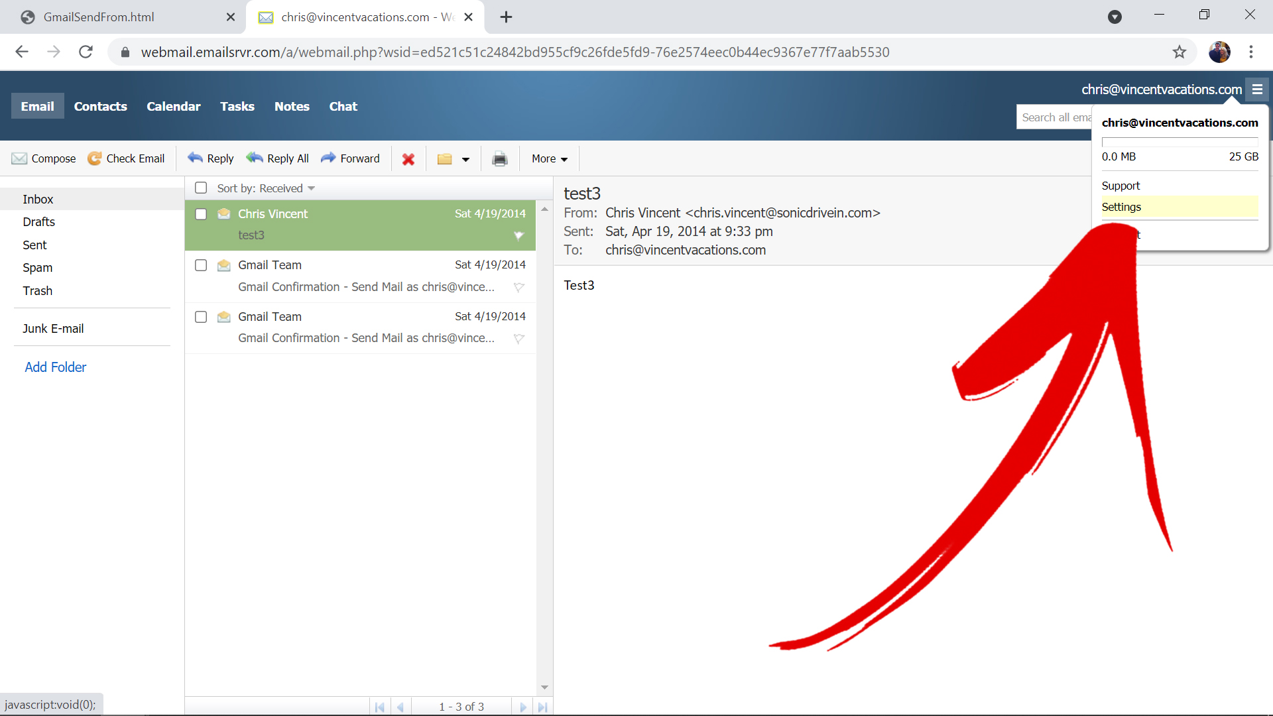Open the Tasks tab
Viewport: 1273px width, 716px height.
(x=237, y=106)
